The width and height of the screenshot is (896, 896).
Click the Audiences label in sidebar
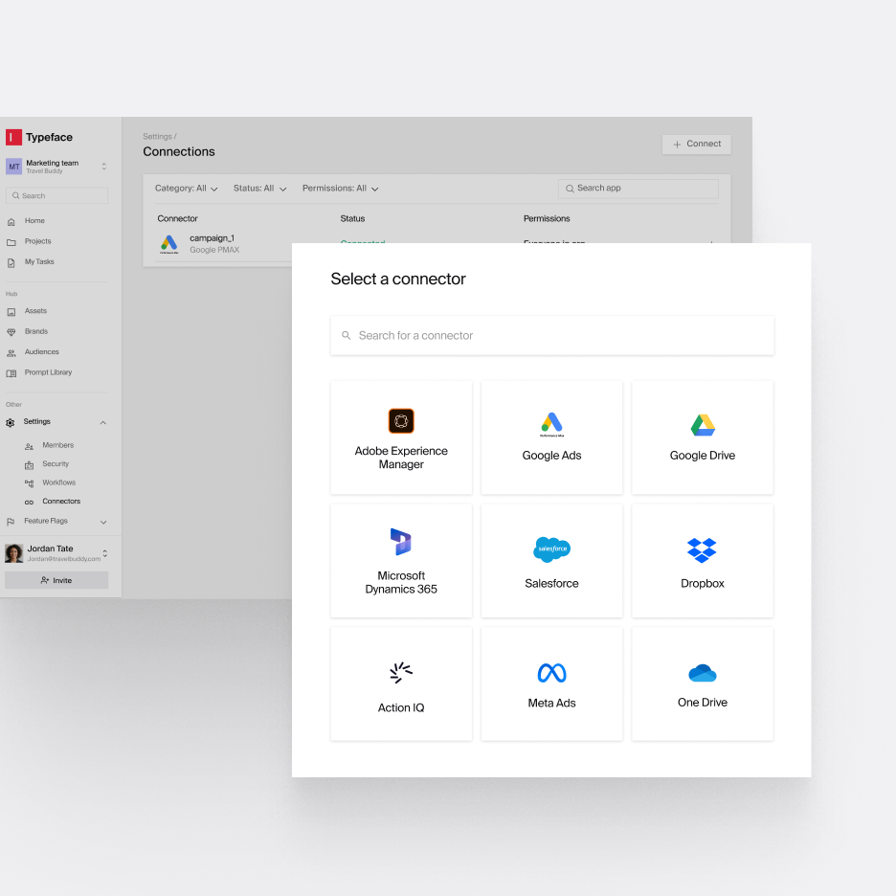(x=42, y=352)
